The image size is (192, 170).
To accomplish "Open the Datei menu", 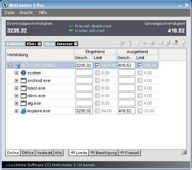I will tap(9, 13).
